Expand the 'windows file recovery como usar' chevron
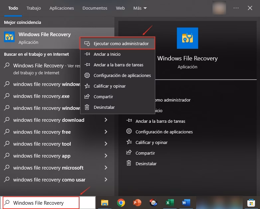Image resolution: width=260 pixels, height=209 pixels. (106, 179)
